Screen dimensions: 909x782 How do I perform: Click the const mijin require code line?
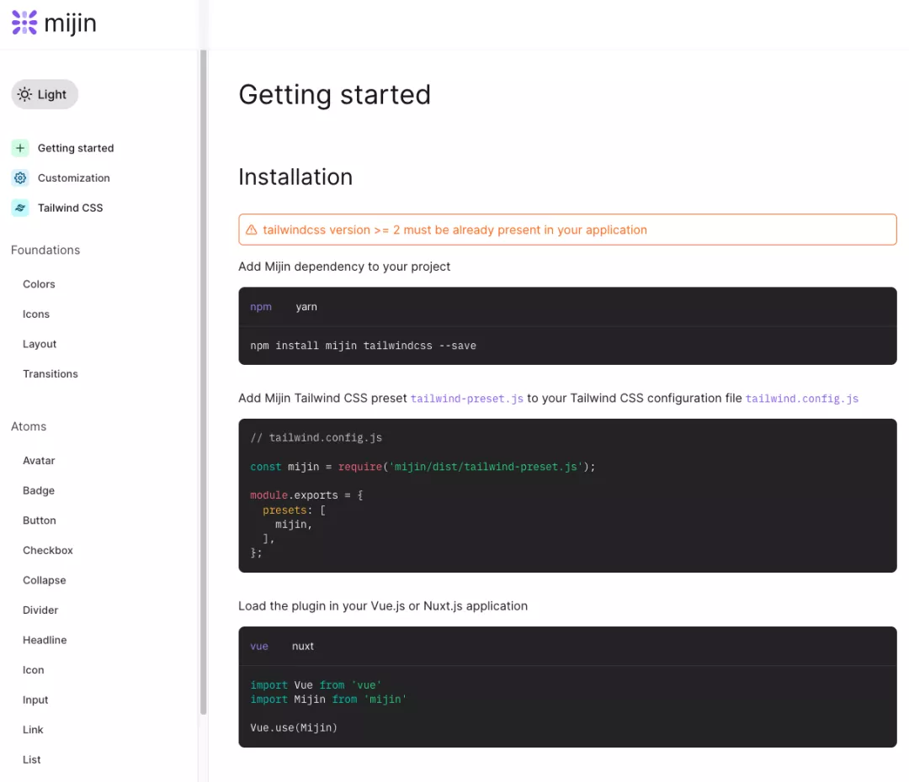(423, 467)
